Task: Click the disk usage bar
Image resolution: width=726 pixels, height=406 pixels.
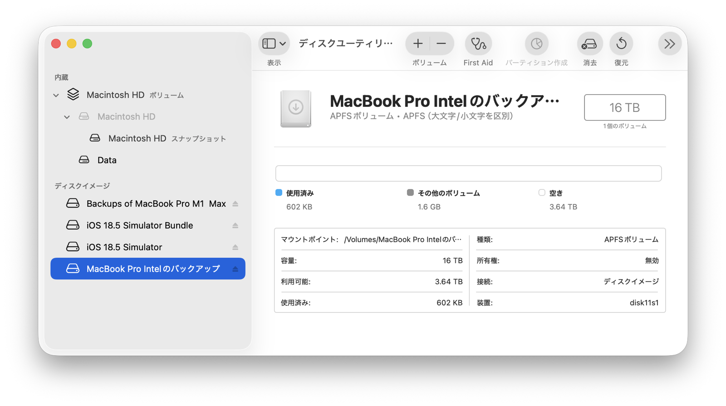Action: click(x=468, y=174)
